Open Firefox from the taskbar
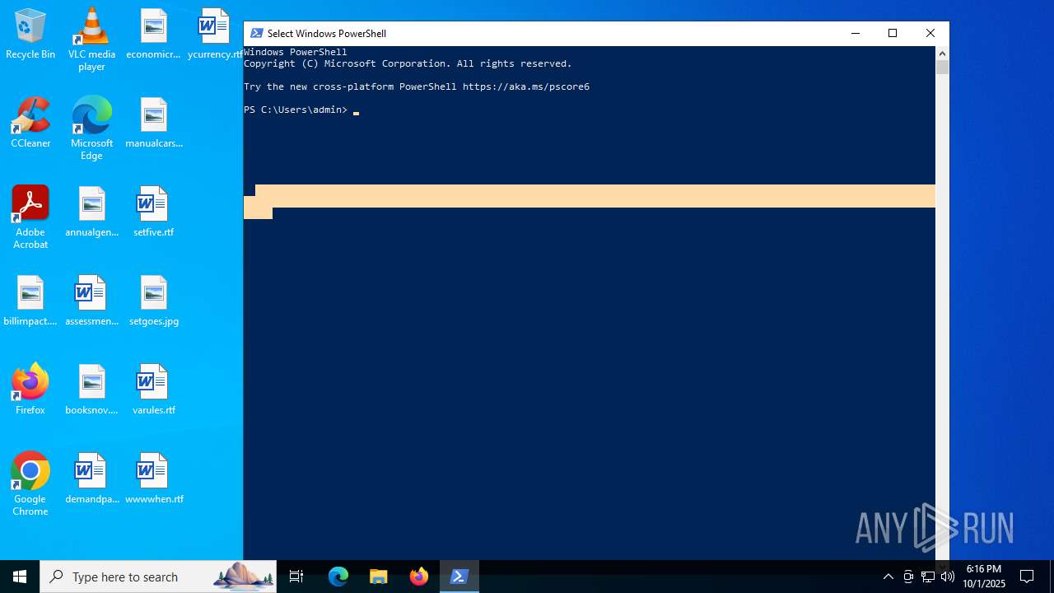 (x=419, y=577)
